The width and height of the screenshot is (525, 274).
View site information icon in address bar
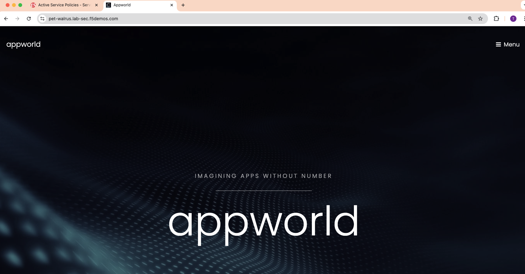click(x=42, y=19)
